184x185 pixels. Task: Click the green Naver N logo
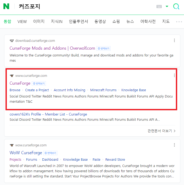click(x=6, y=6)
